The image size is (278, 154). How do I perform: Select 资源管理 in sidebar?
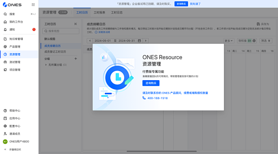click(x=19, y=54)
